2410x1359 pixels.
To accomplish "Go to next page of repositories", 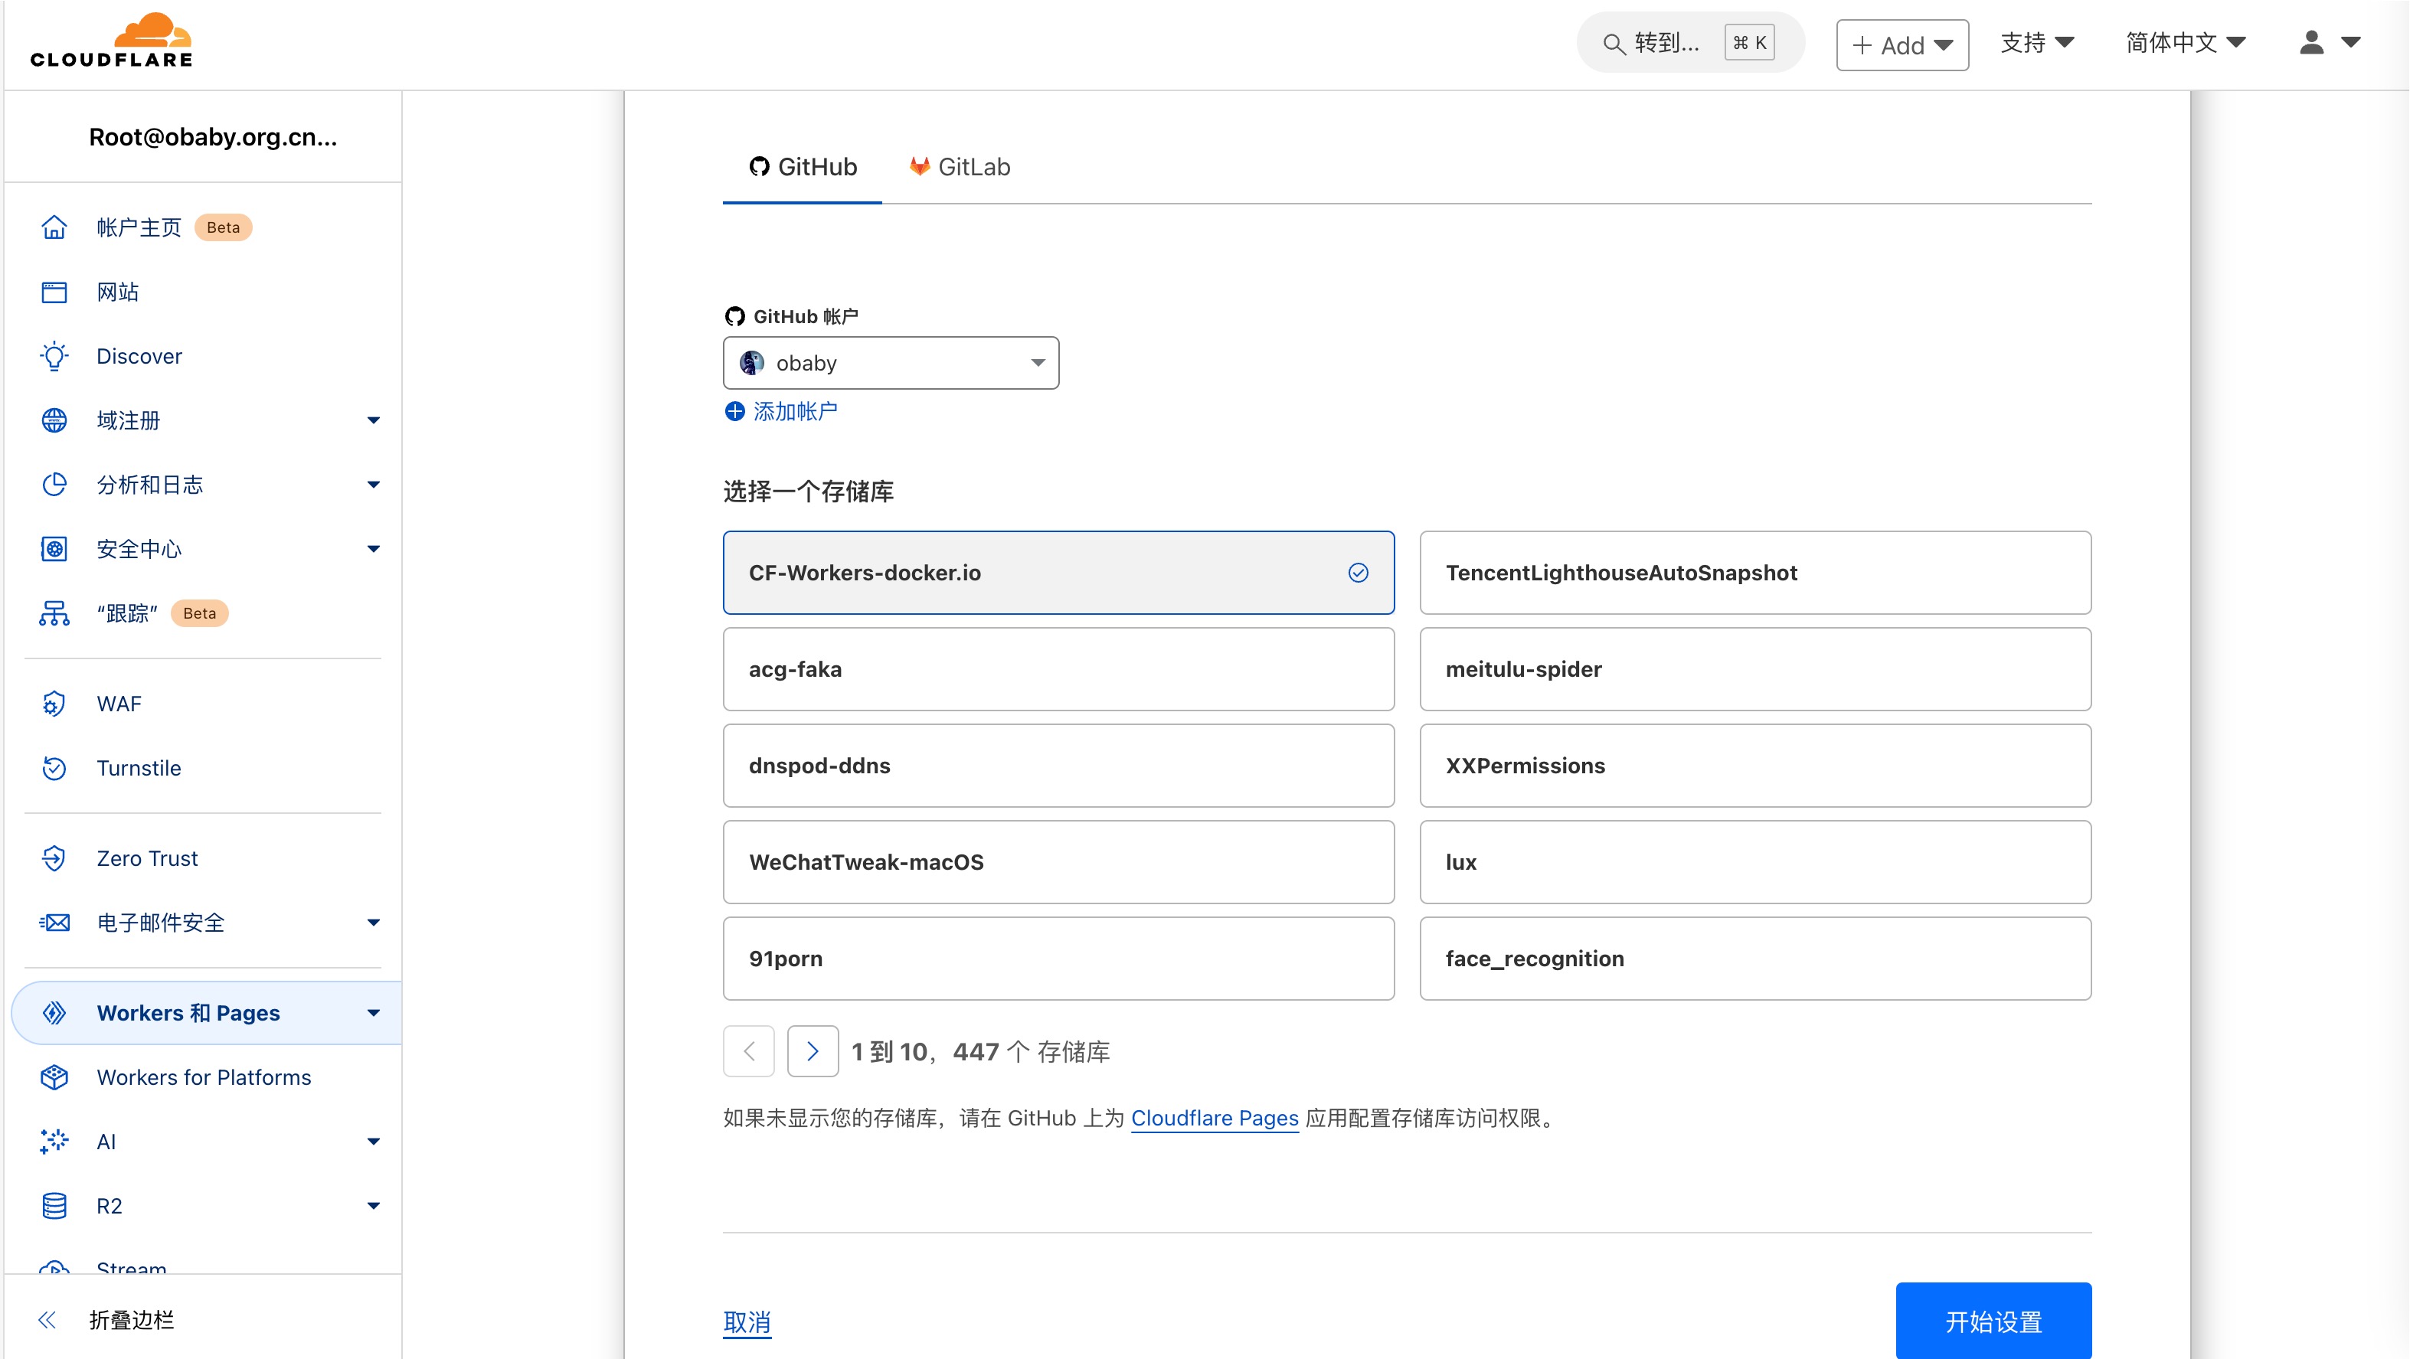I will [812, 1051].
